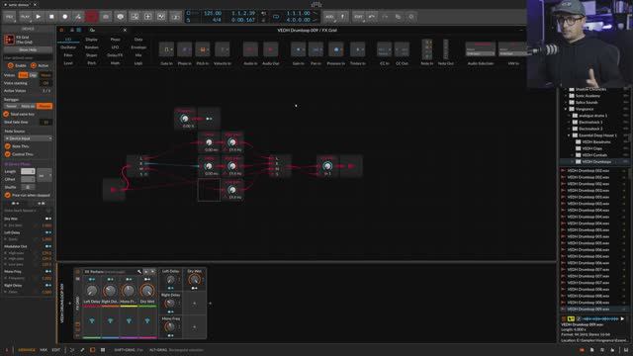The width and height of the screenshot is (633, 356).
Task: Click the wrench icon on FX device
Action: [x=139, y=272]
